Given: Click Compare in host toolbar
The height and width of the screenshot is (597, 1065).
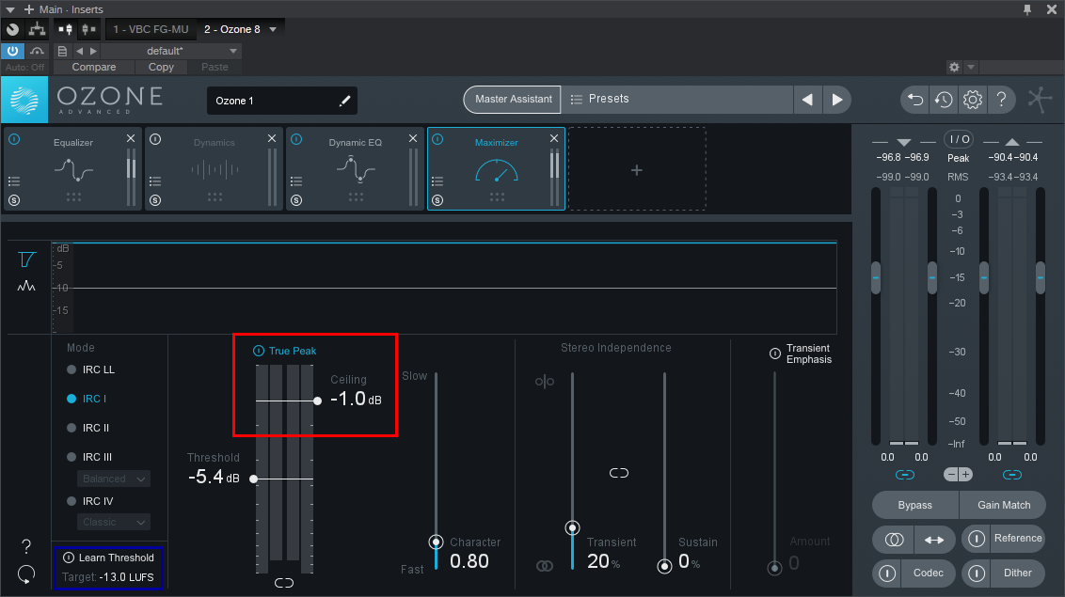Looking at the screenshot, I should click(x=94, y=67).
